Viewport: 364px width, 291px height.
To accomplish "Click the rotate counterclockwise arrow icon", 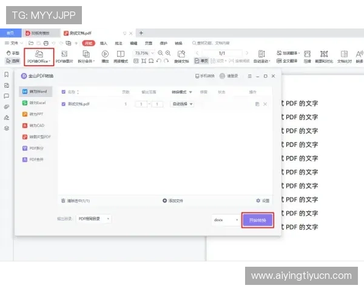I will (159, 61).
